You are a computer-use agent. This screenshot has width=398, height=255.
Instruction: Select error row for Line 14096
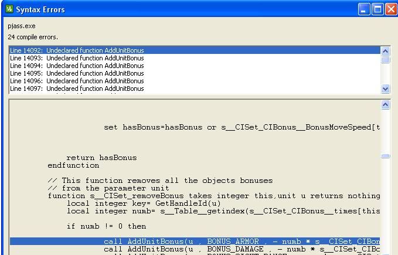[195, 81]
